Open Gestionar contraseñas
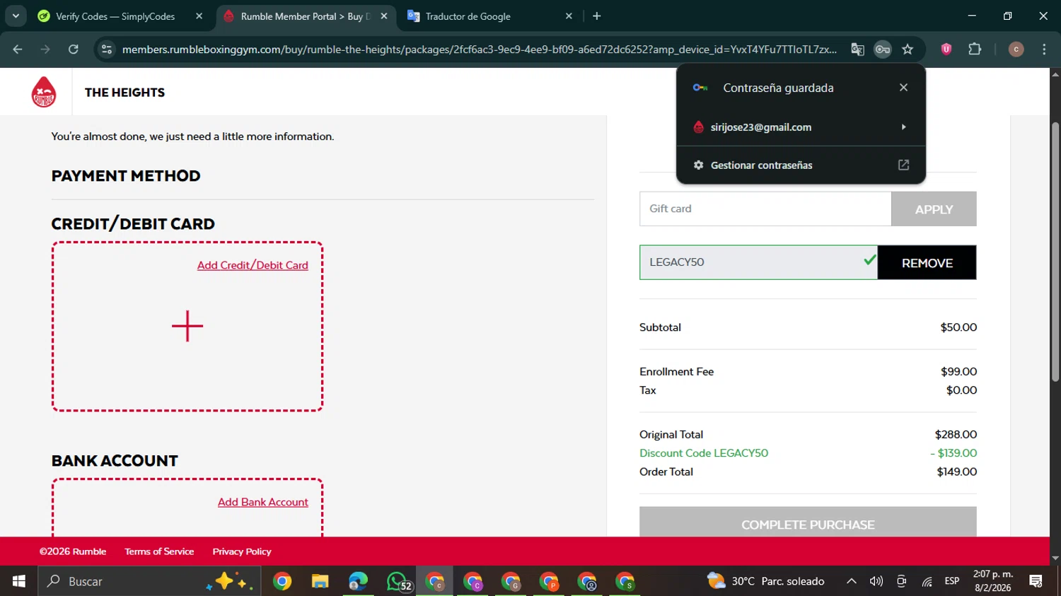The width and height of the screenshot is (1061, 596). (801, 165)
